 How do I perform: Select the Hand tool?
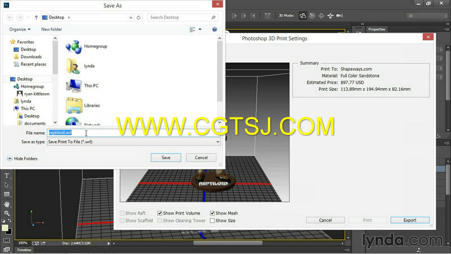(7, 204)
